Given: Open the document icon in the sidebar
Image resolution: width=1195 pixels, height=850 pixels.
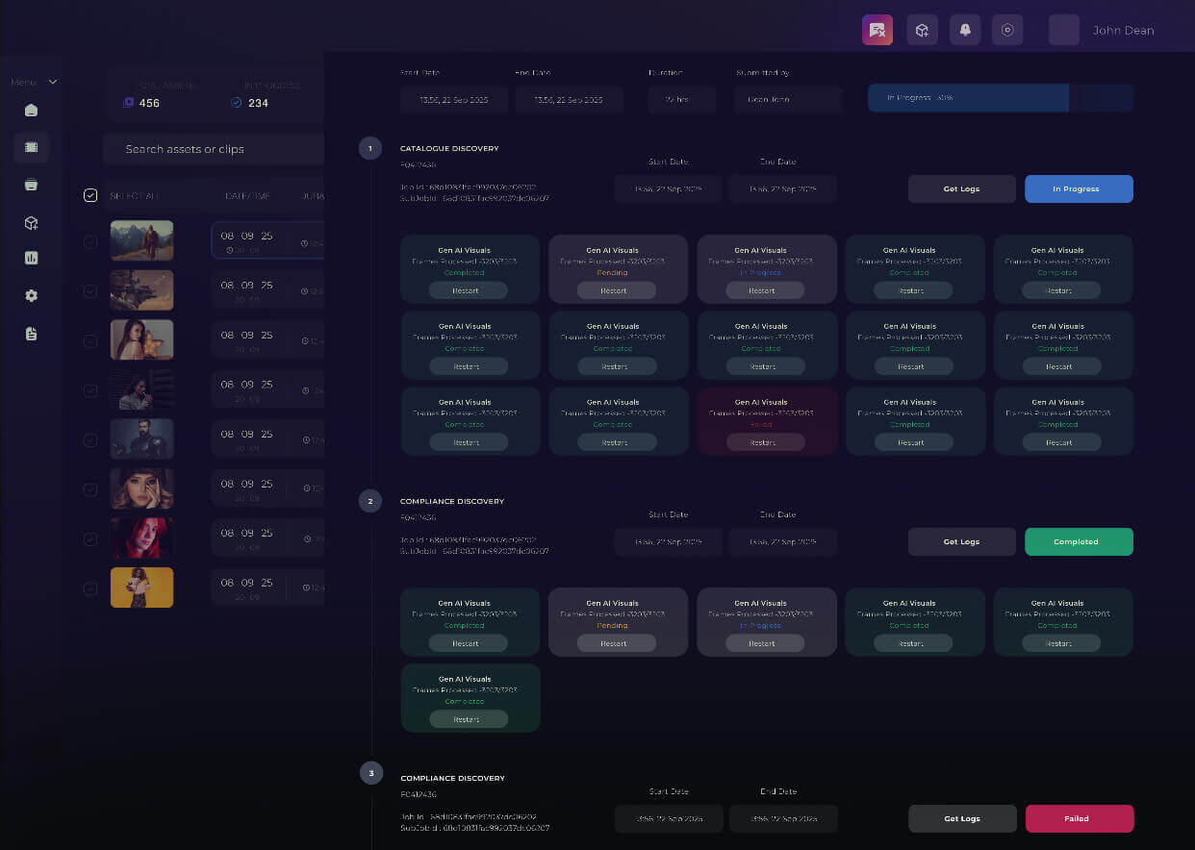Looking at the screenshot, I should [x=31, y=334].
